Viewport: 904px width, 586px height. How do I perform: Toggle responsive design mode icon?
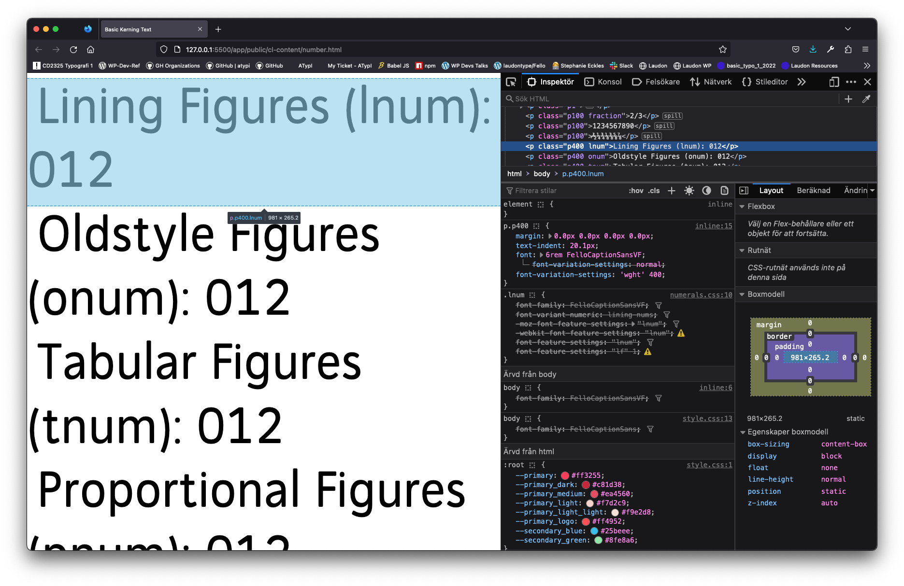(833, 82)
